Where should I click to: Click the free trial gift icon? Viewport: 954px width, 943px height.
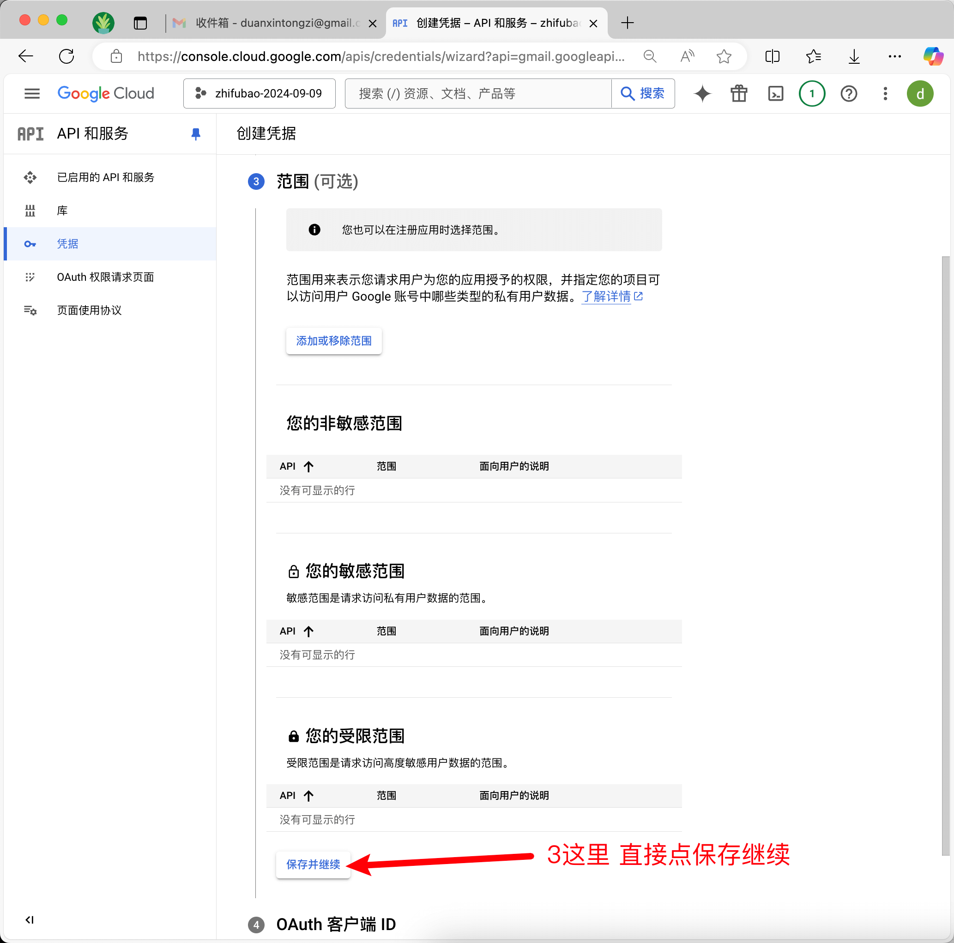coord(739,93)
